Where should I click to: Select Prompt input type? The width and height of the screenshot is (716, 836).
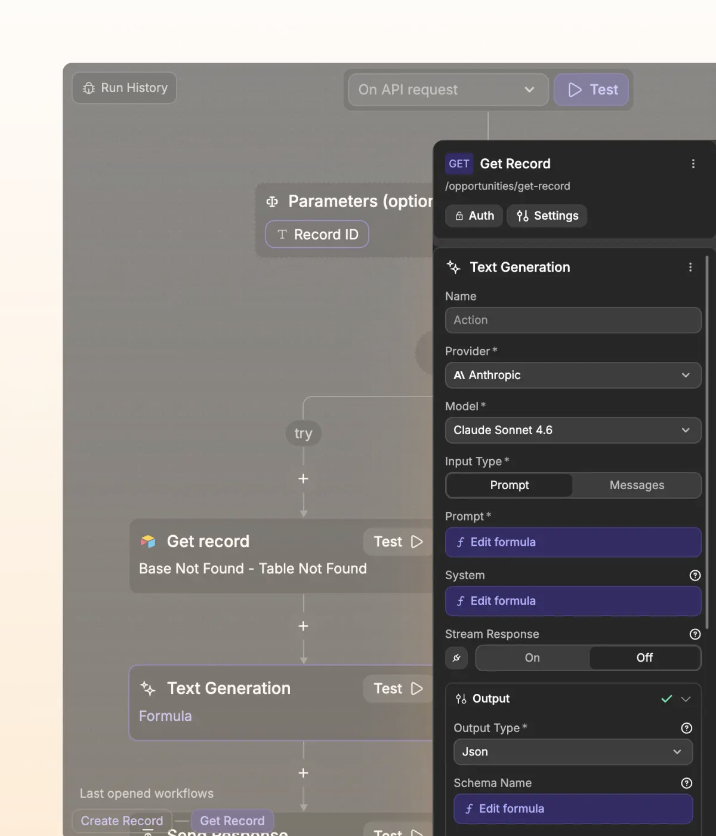(x=510, y=485)
